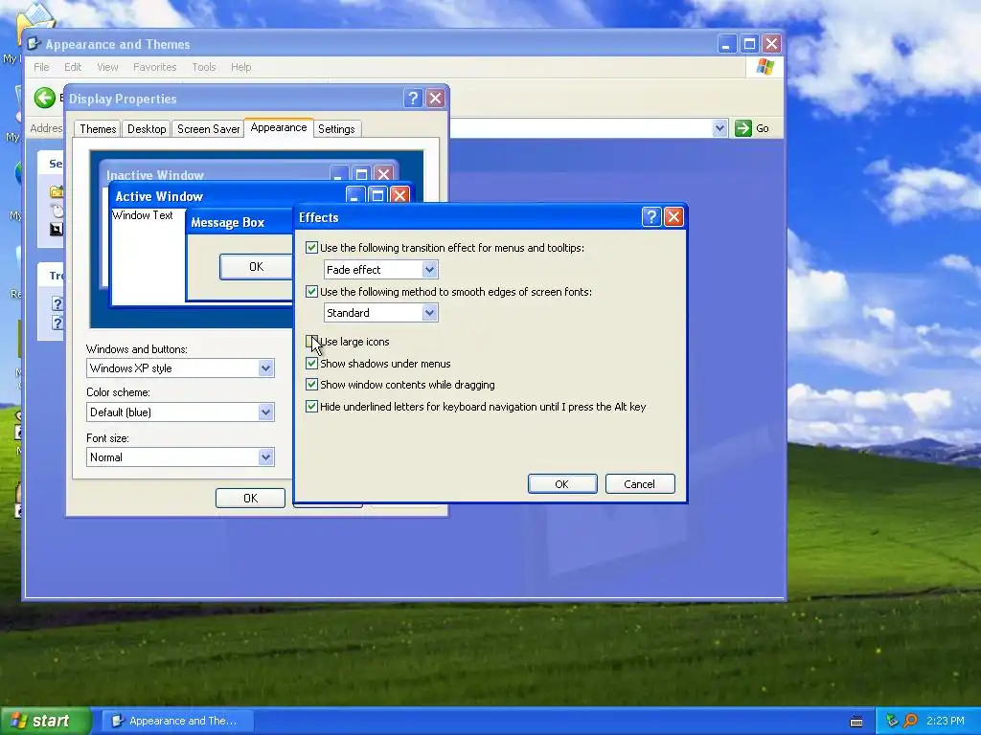
Task: Switch to the Screen Saver tab
Action: tap(208, 129)
